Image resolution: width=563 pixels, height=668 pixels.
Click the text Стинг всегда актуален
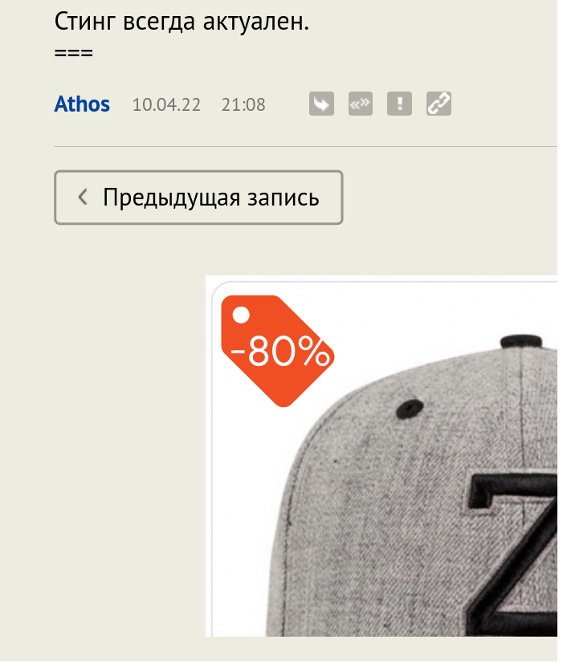tap(182, 22)
